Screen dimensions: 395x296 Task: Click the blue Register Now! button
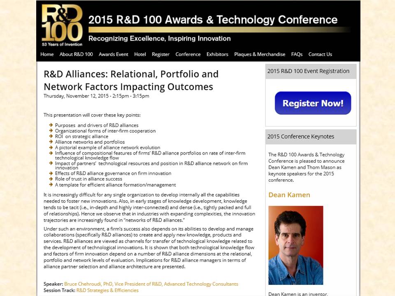click(x=313, y=103)
